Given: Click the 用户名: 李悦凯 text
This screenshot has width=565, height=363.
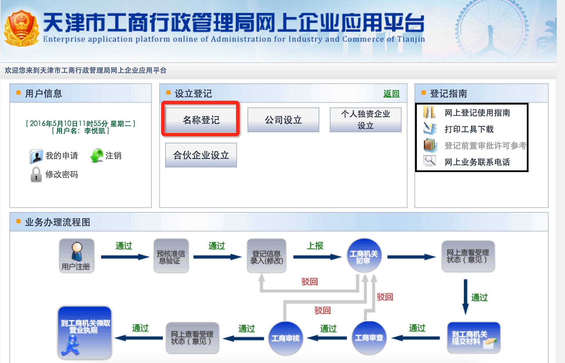Looking at the screenshot, I should coord(81,131).
